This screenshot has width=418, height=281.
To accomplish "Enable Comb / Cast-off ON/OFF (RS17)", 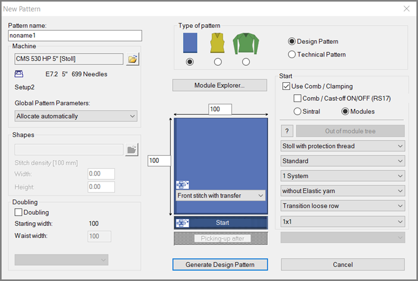I will pos(298,99).
